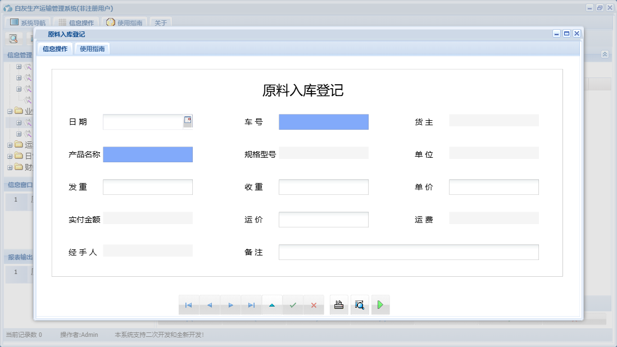Insert a record with the up triangle
The width and height of the screenshot is (617, 347).
[272, 305]
